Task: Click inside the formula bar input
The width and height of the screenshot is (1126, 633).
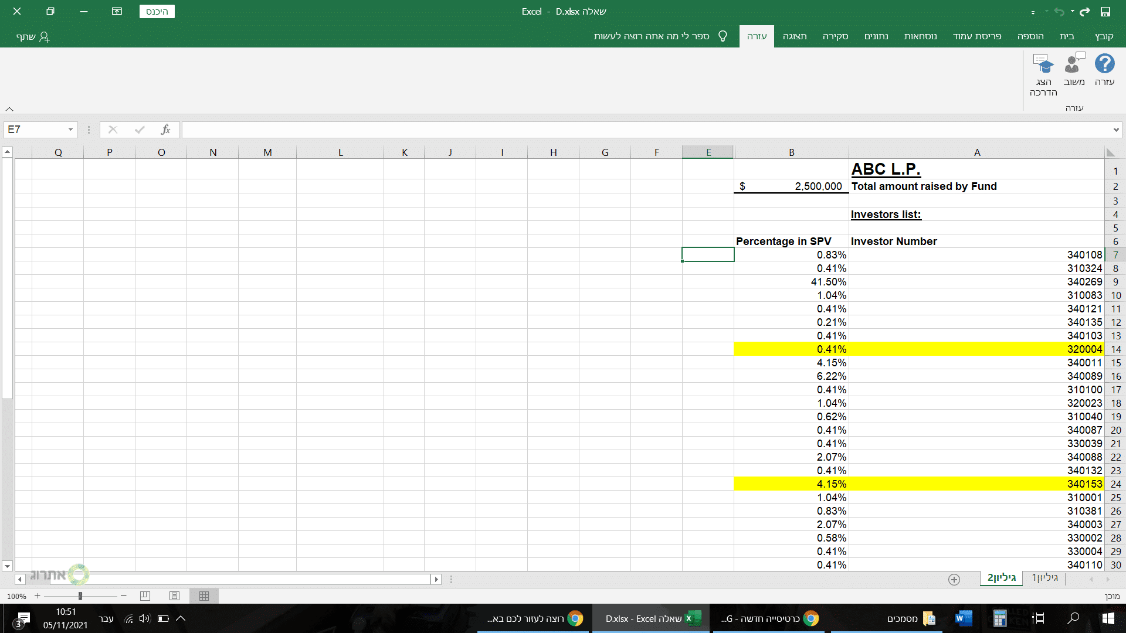Action: click(x=645, y=130)
